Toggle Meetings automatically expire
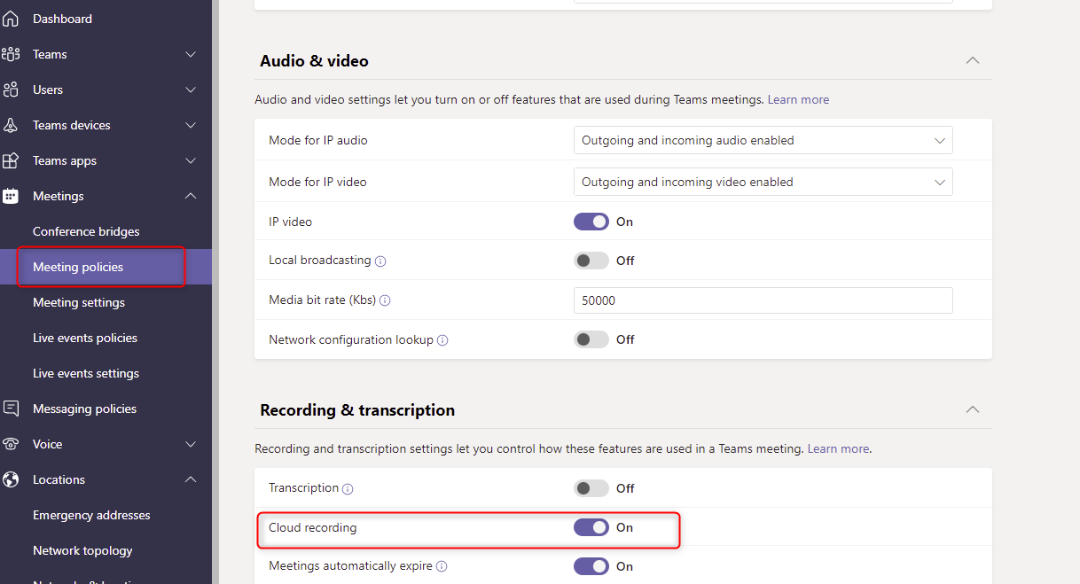The height and width of the screenshot is (584, 1080). tap(591, 566)
